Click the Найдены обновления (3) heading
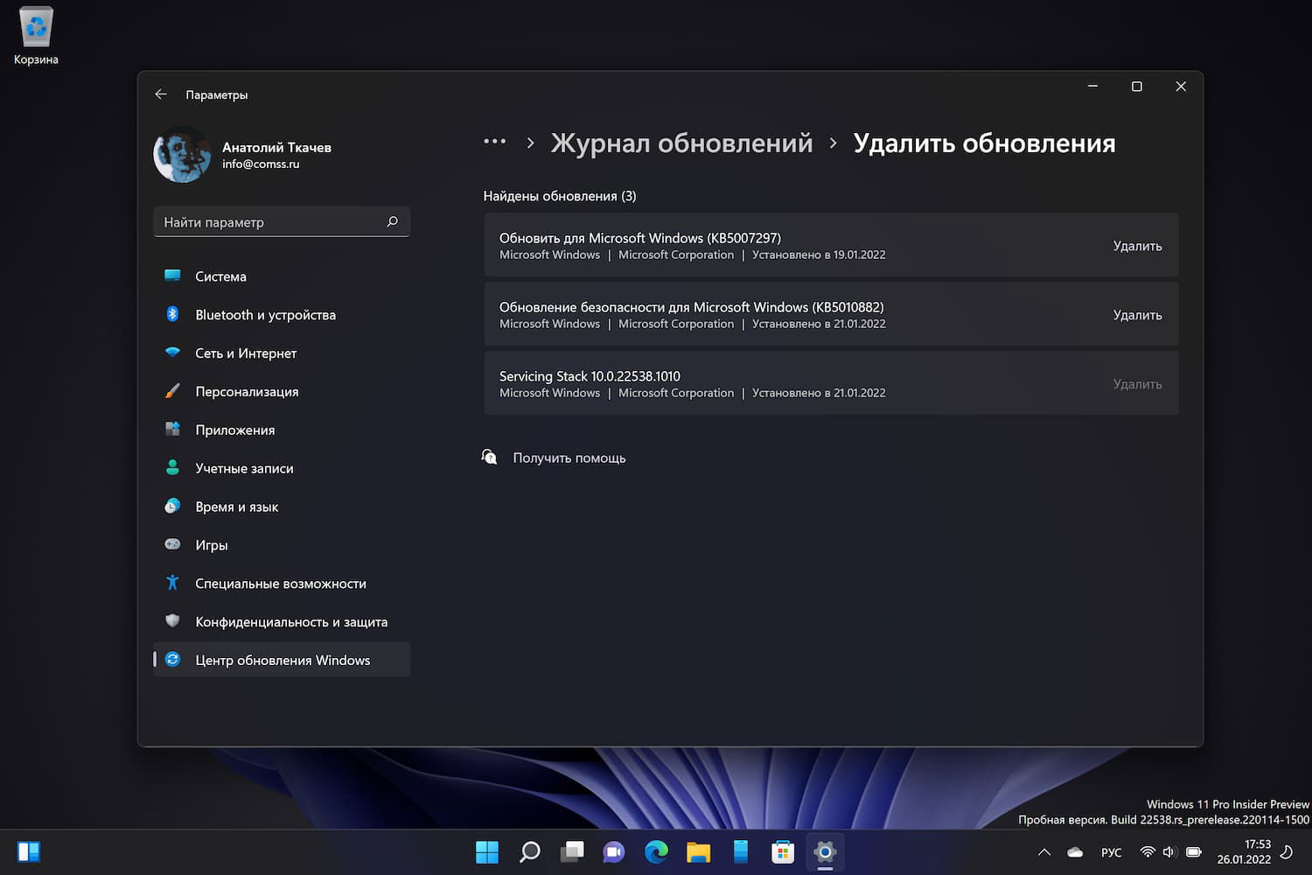The image size is (1312, 875). [x=560, y=196]
